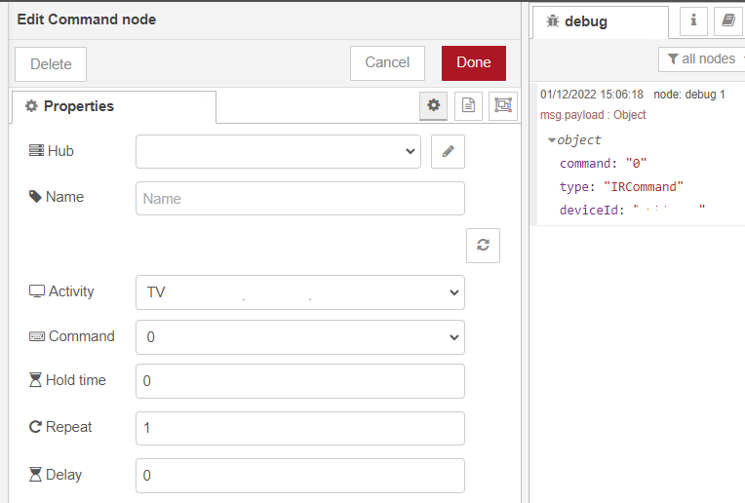This screenshot has height=503, width=745.
Task: Select the type: "IRCommand" debug entry
Action: pos(621,186)
